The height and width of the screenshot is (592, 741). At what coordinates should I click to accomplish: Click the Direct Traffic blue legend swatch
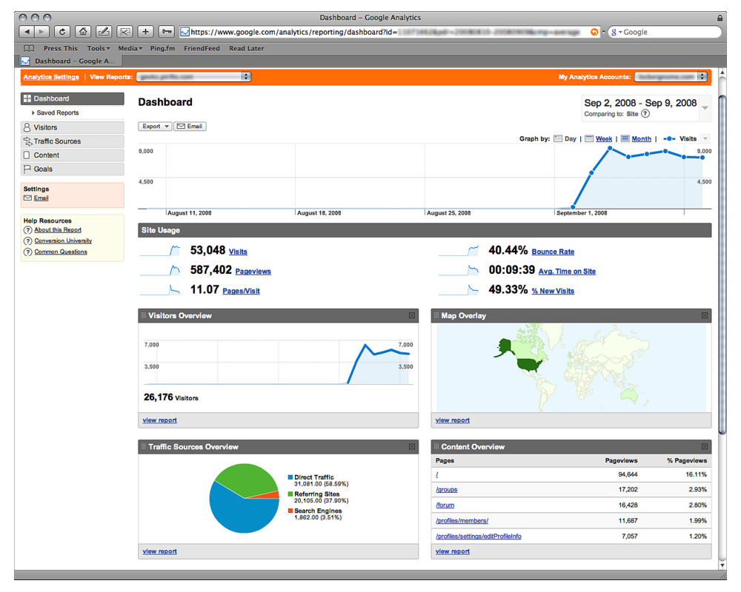pyautogui.click(x=290, y=477)
